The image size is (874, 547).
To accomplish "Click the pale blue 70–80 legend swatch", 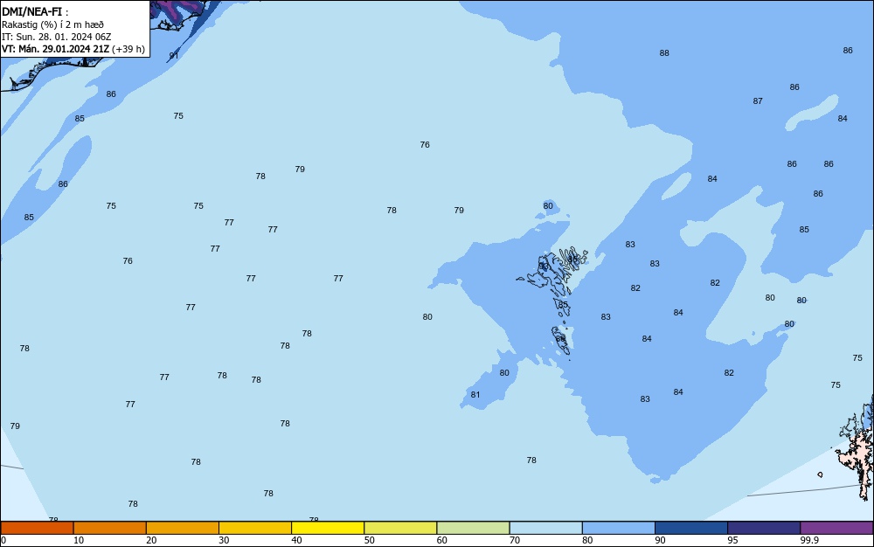I will [545, 528].
